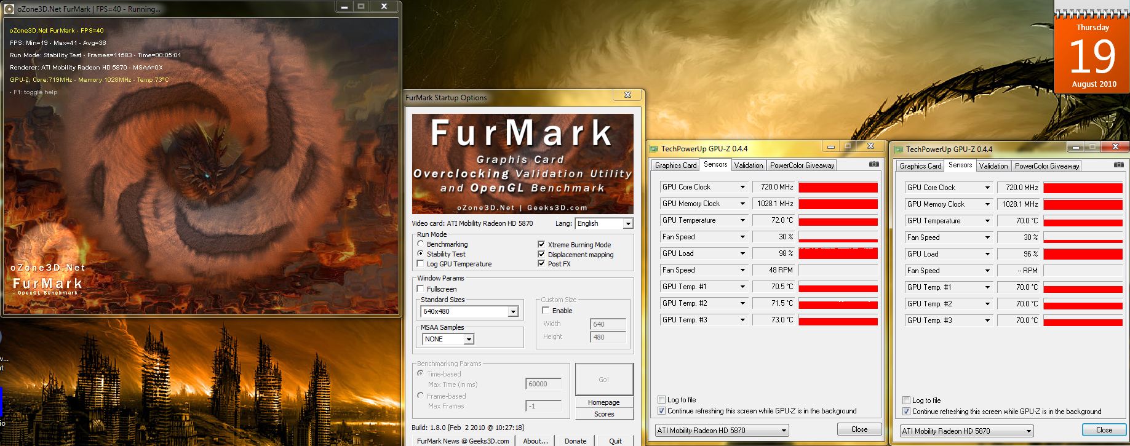Open FurMark Homepage button
The width and height of the screenshot is (1130, 446).
click(604, 402)
